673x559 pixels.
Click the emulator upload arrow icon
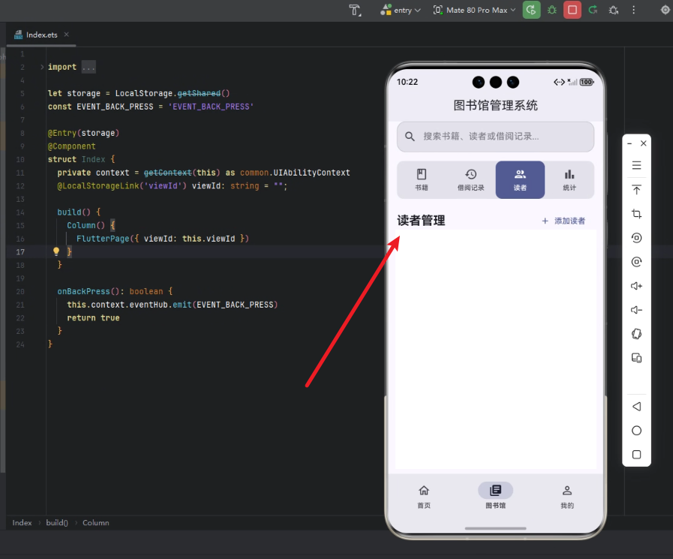click(636, 190)
